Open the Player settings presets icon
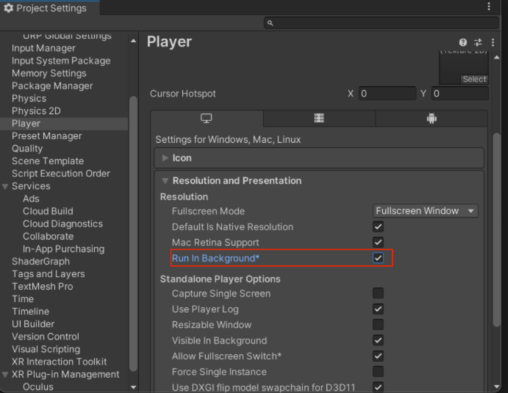 pyautogui.click(x=477, y=42)
